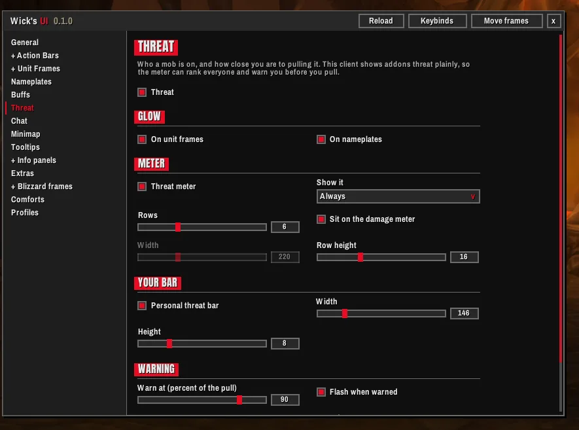Click the Reload button
The height and width of the screenshot is (430, 579).
[381, 21]
